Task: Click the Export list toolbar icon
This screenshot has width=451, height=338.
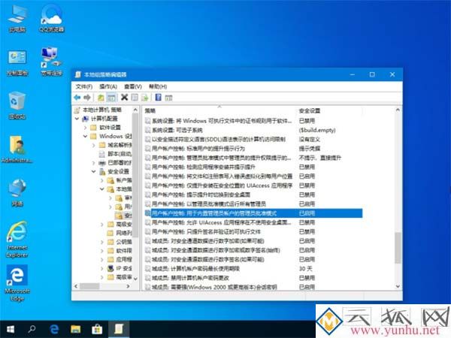Action: pos(144,98)
